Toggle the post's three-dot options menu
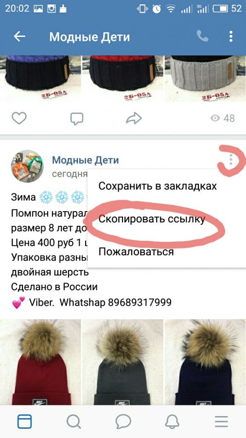Image resolution: width=246 pixels, height=438 pixels. pos(230,160)
